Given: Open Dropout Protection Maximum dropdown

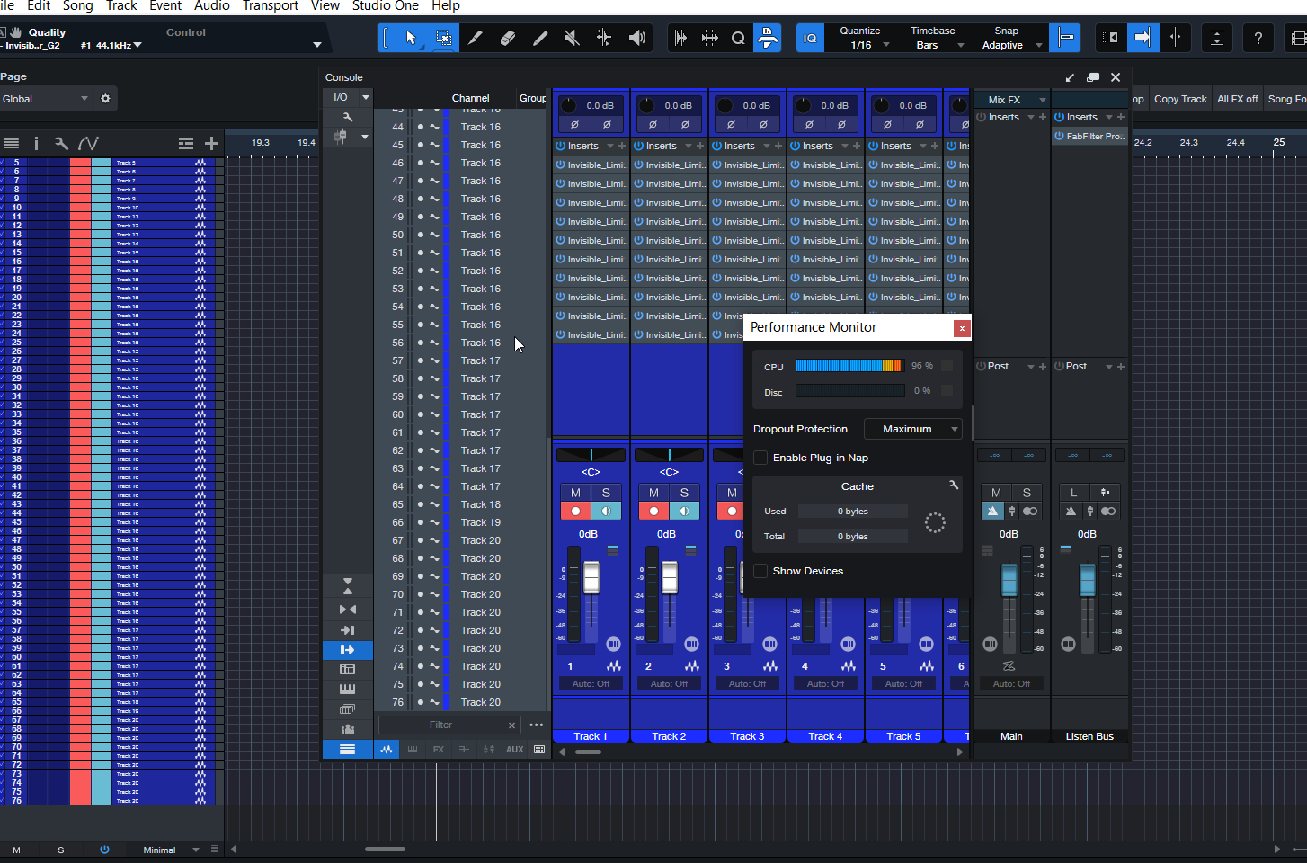Looking at the screenshot, I should [912, 429].
